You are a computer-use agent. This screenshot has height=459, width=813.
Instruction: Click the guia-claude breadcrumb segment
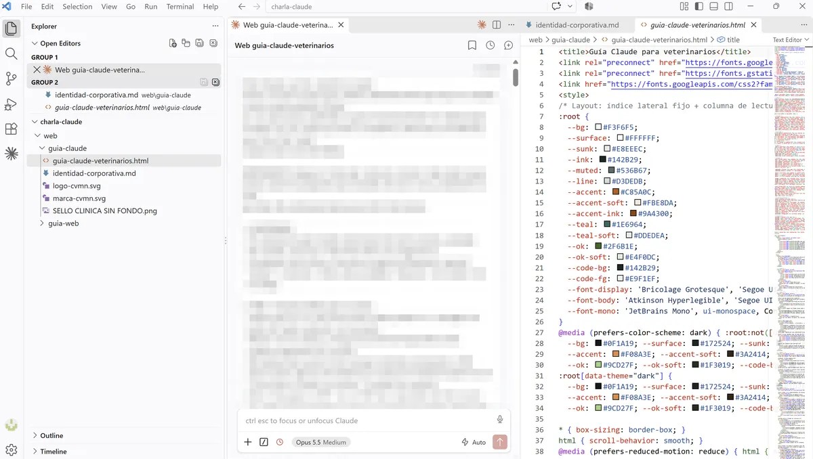pyautogui.click(x=570, y=40)
